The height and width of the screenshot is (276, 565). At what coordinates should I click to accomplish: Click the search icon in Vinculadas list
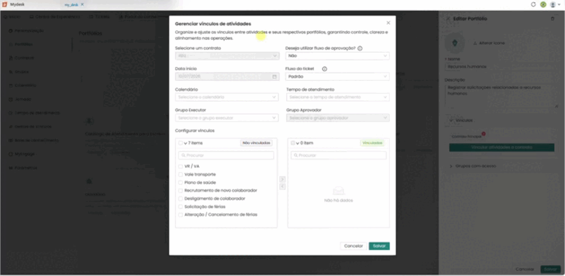tap(296, 156)
